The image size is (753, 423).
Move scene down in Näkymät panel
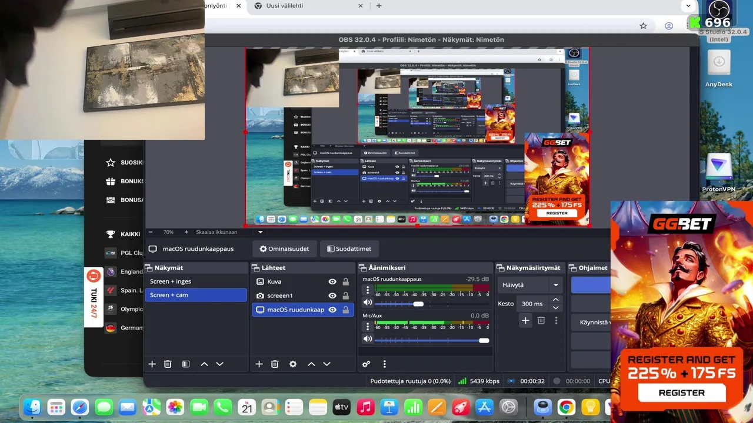click(219, 364)
